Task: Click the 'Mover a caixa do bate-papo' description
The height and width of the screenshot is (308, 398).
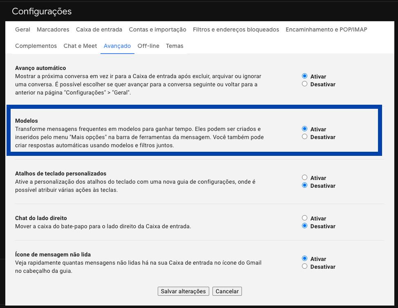Action: coord(103,226)
